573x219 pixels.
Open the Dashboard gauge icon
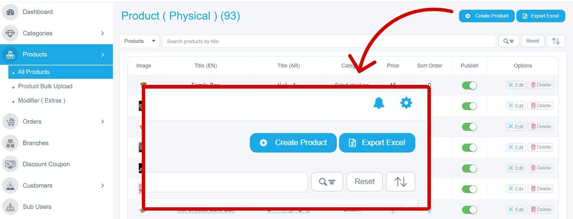point(10,12)
